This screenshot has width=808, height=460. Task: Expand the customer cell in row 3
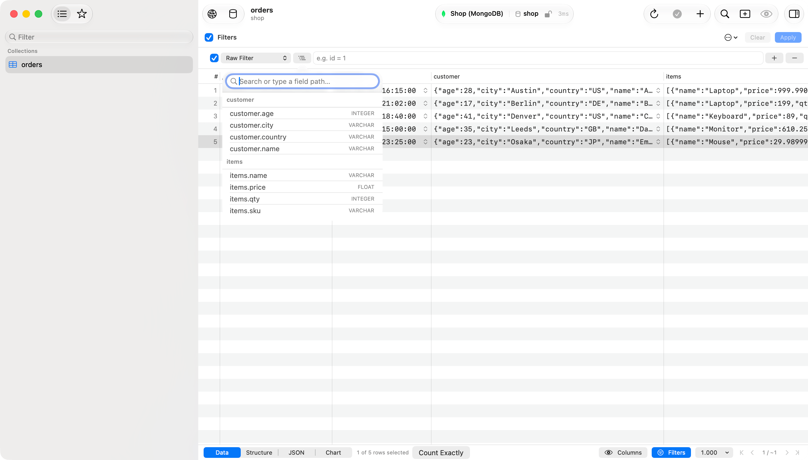(658, 116)
